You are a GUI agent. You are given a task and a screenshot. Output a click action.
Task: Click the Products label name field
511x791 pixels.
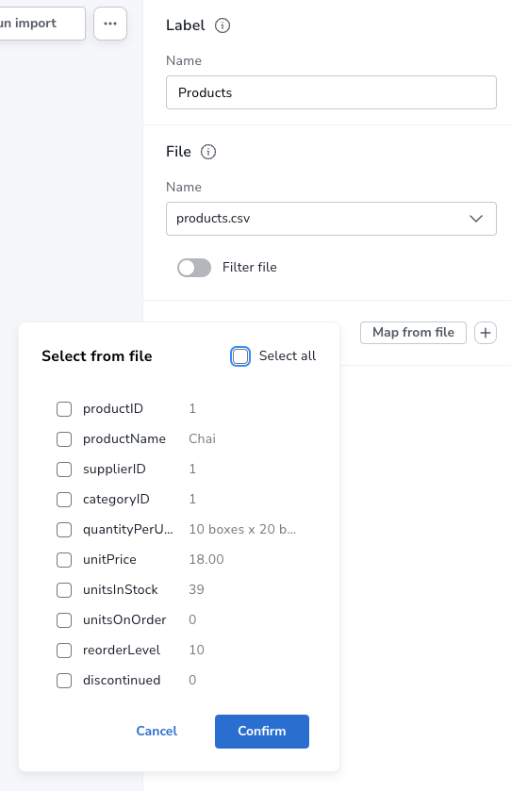click(331, 92)
